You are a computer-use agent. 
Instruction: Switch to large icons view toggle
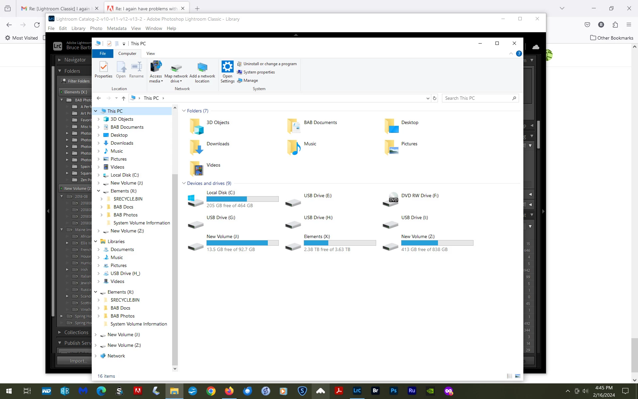click(517, 376)
